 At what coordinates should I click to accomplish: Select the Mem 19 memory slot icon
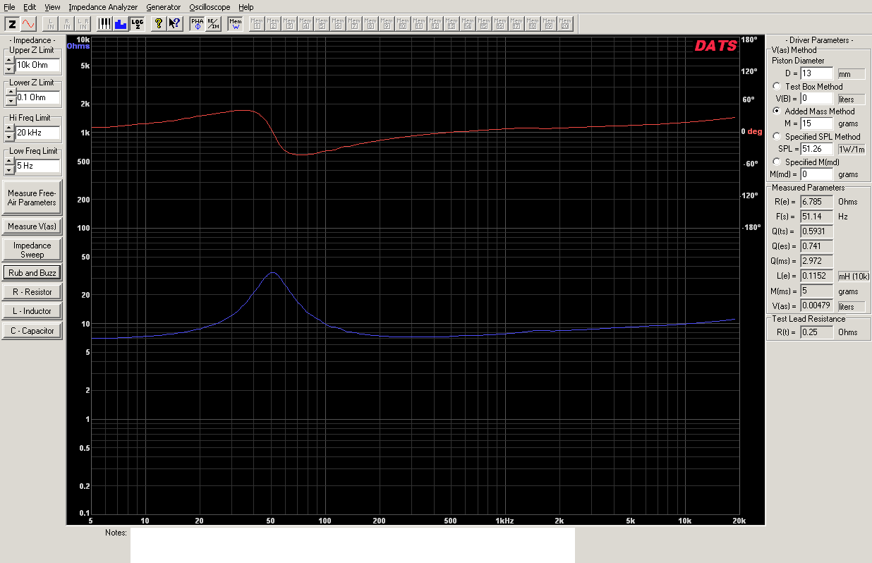pos(549,24)
